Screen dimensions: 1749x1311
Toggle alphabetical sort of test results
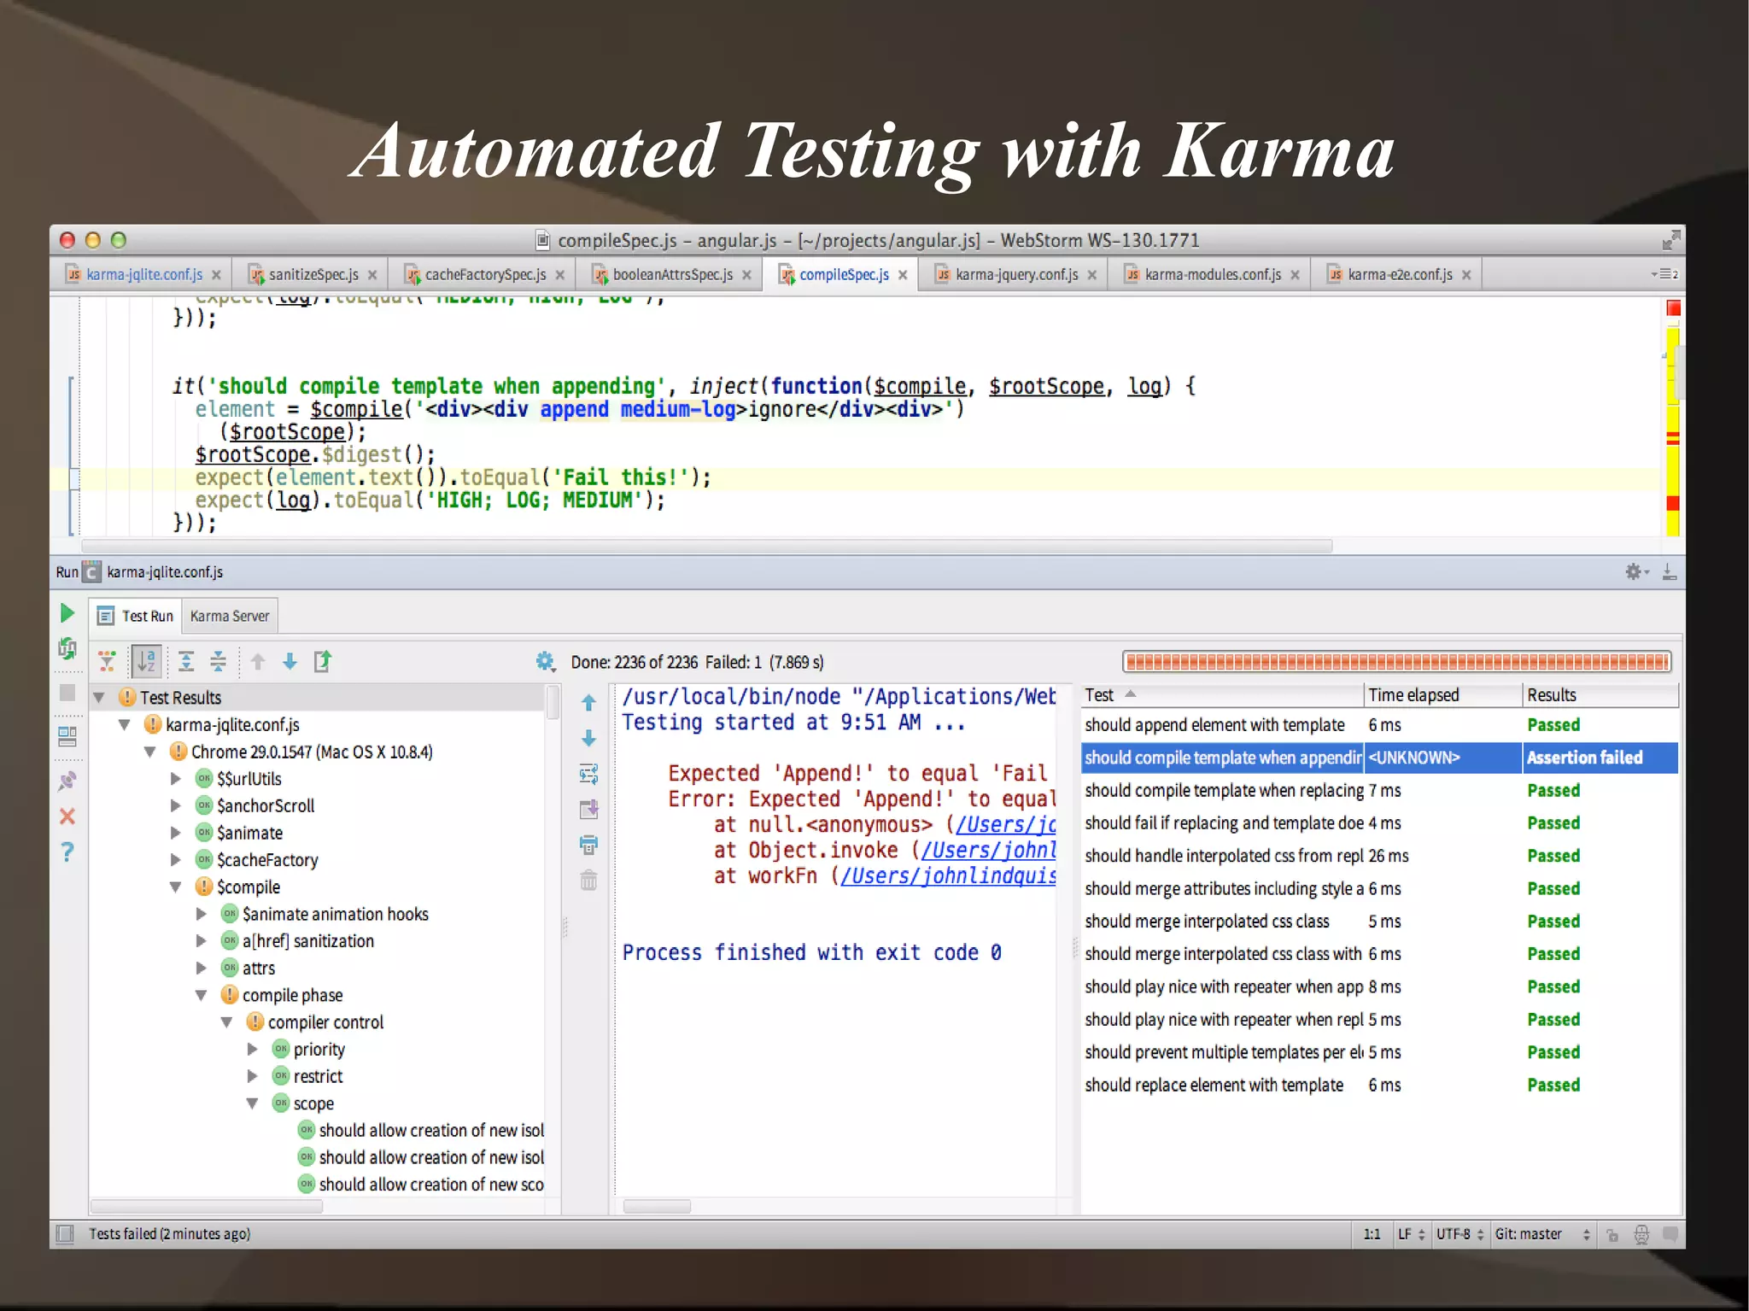click(x=147, y=661)
